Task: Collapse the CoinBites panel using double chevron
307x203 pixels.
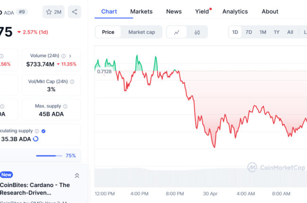Action: [77, 176]
